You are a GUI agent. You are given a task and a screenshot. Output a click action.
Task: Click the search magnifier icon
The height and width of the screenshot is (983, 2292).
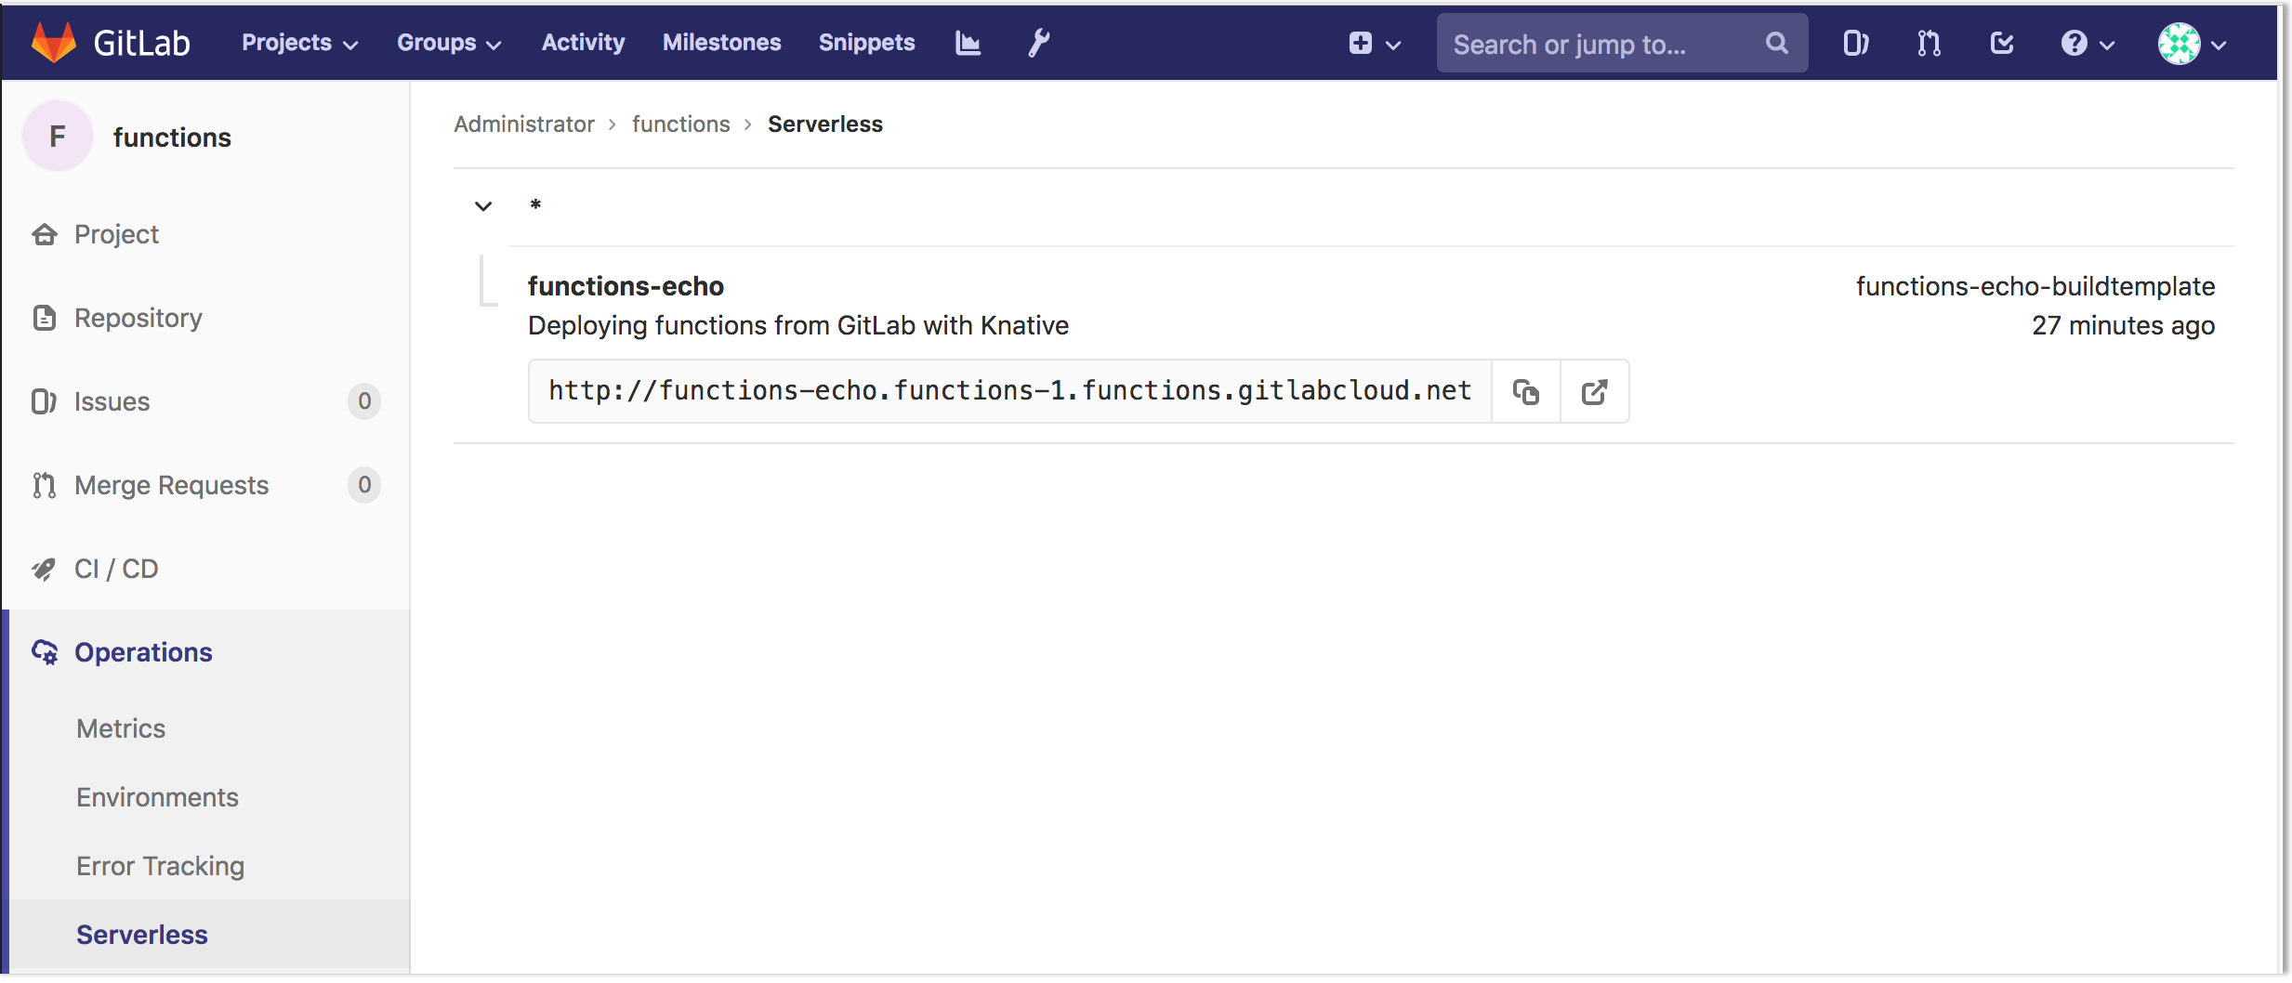pyautogui.click(x=1776, y=43)
